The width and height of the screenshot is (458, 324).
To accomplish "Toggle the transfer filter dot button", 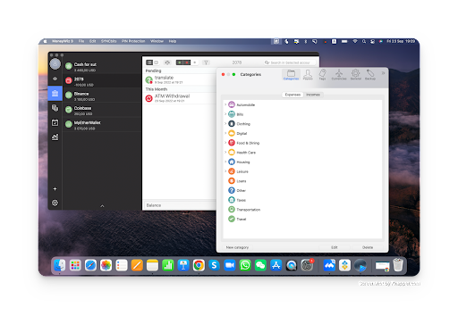I will pyautogui.click(x=195, y=62).
